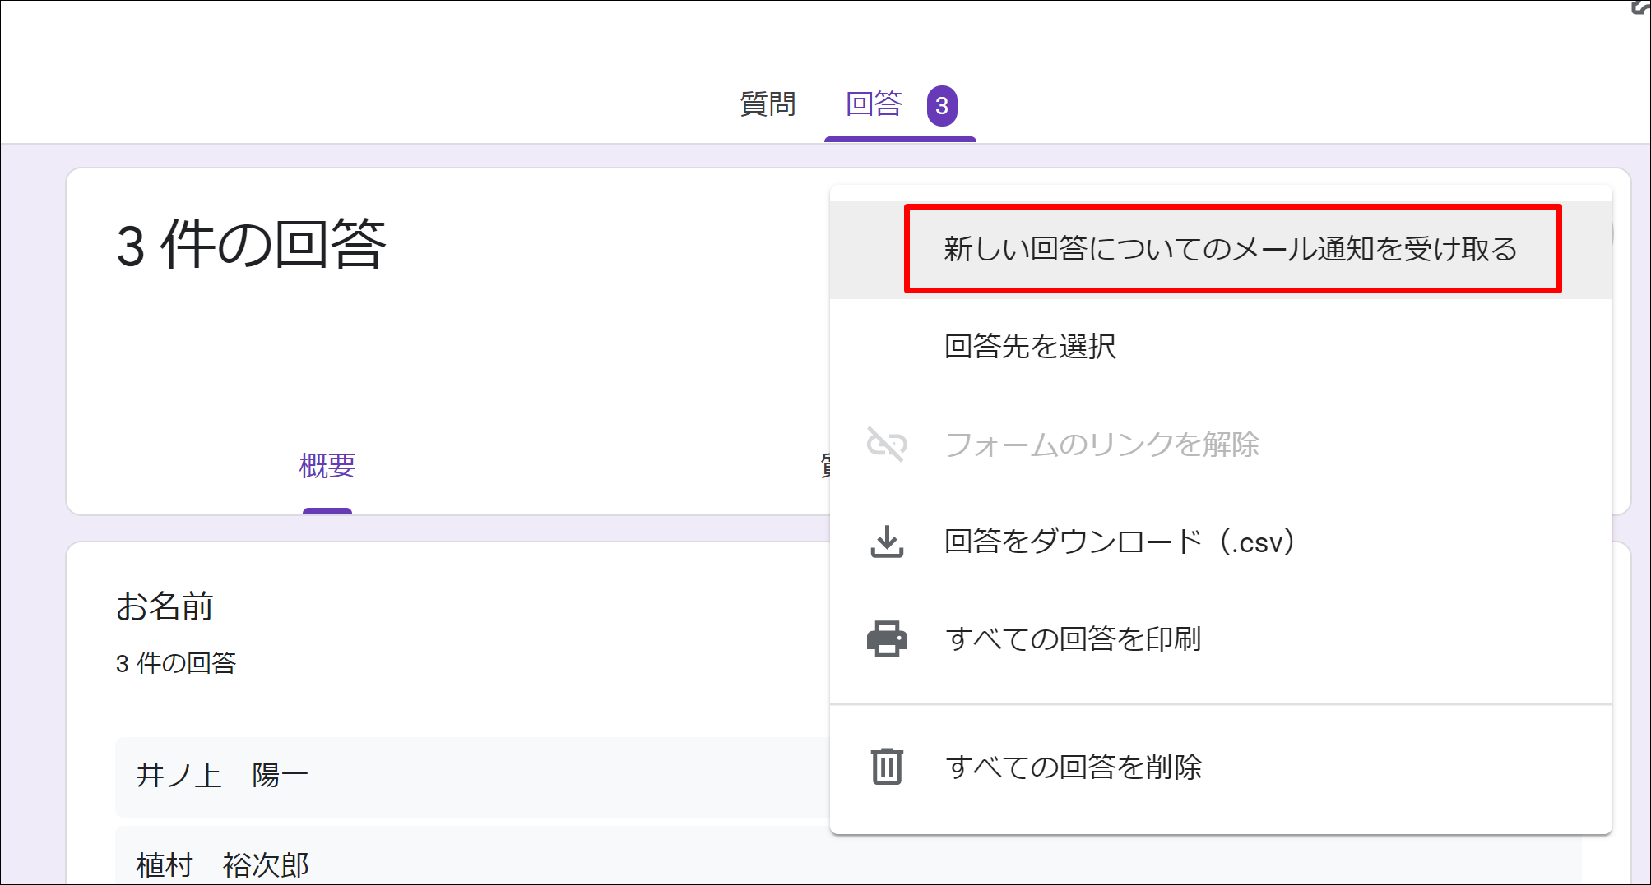Click the unlink form chain icon

point(887,445)
